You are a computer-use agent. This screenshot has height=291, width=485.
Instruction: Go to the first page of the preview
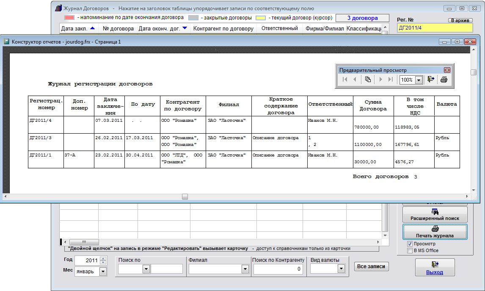345,80
